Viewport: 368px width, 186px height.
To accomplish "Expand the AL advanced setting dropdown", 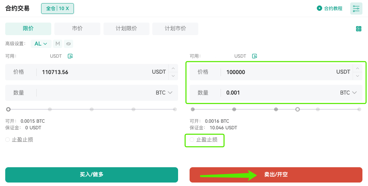I will pyautogui.click(x=41, y=44).
